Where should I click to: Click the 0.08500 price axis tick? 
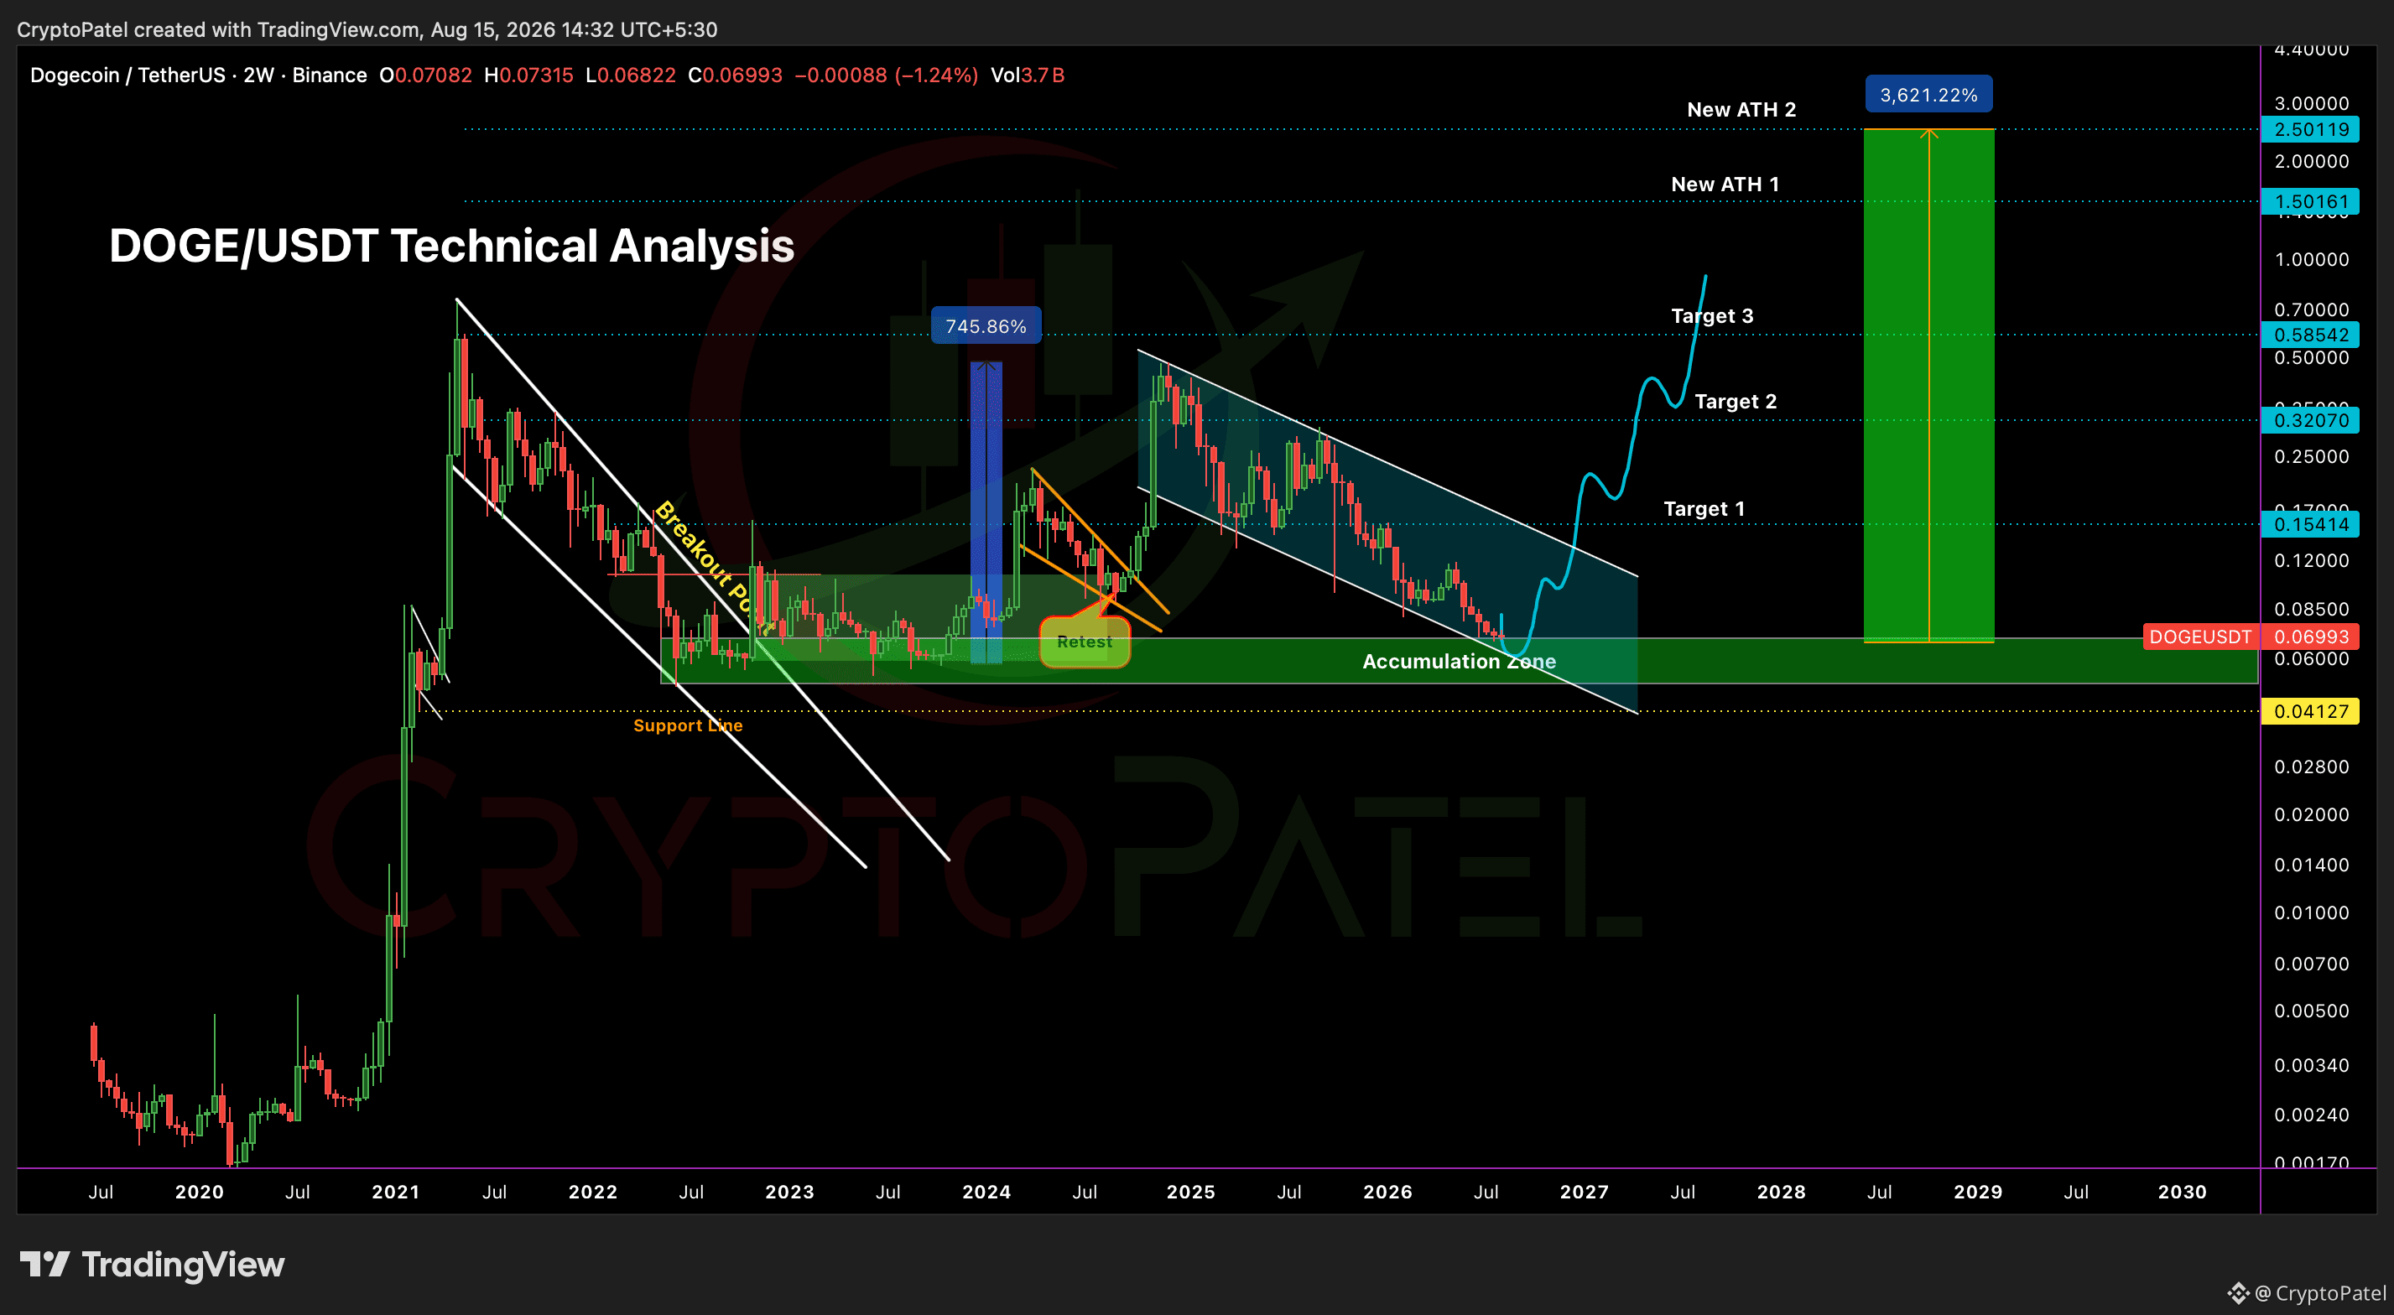(x=2311, y=610)
